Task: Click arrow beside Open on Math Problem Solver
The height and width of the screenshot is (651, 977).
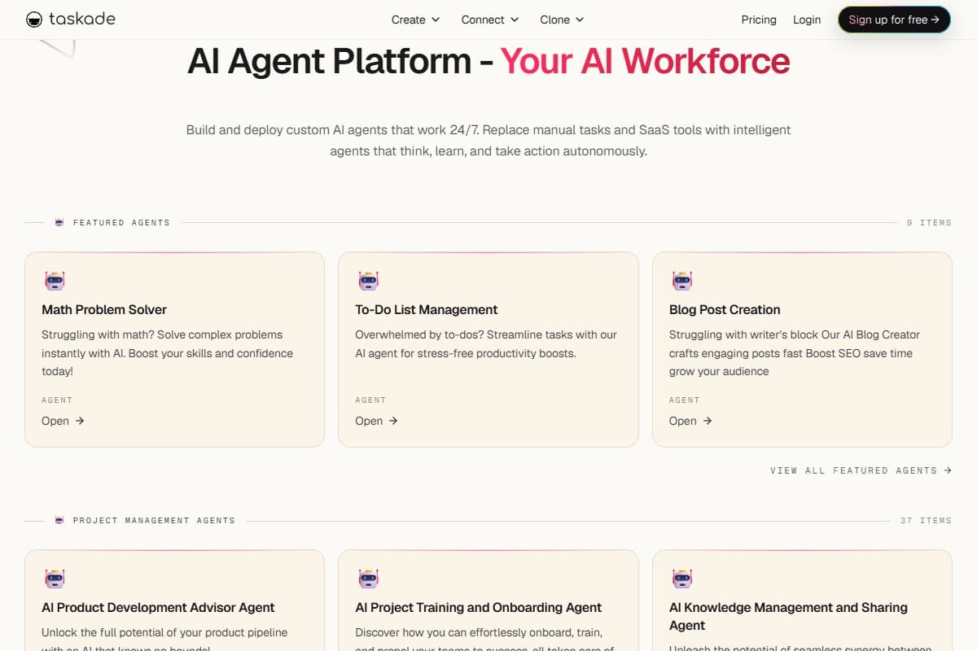Action: (x=80, y=421)
